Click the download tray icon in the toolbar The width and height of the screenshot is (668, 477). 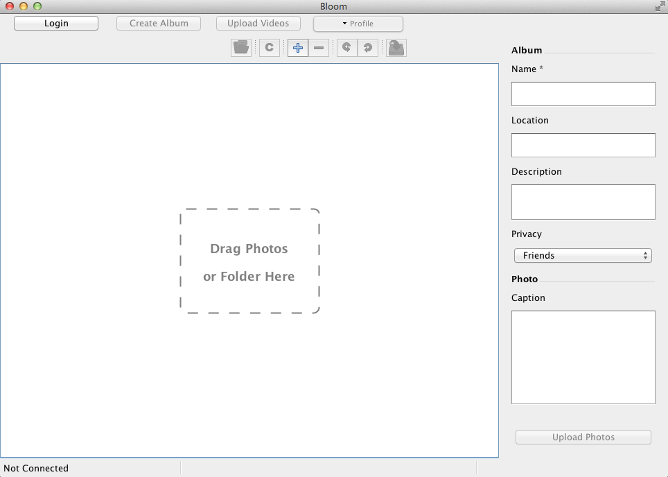click(396, 48)
